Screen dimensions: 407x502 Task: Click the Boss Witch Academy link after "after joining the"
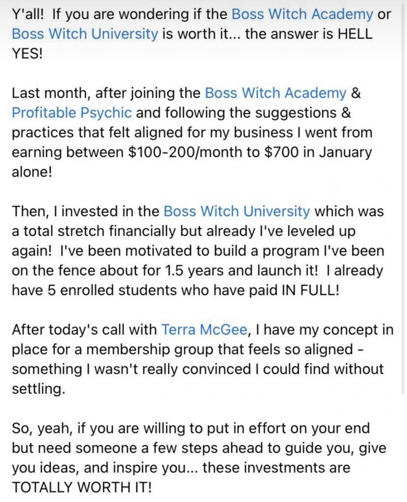click(275, 93)
